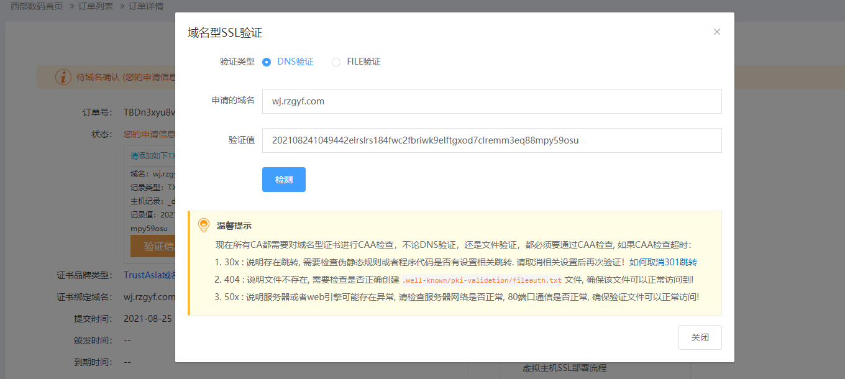This screenshot has width=845, height=379.
Task: Focus the 验证值 text field
Action: pos(491,140)
